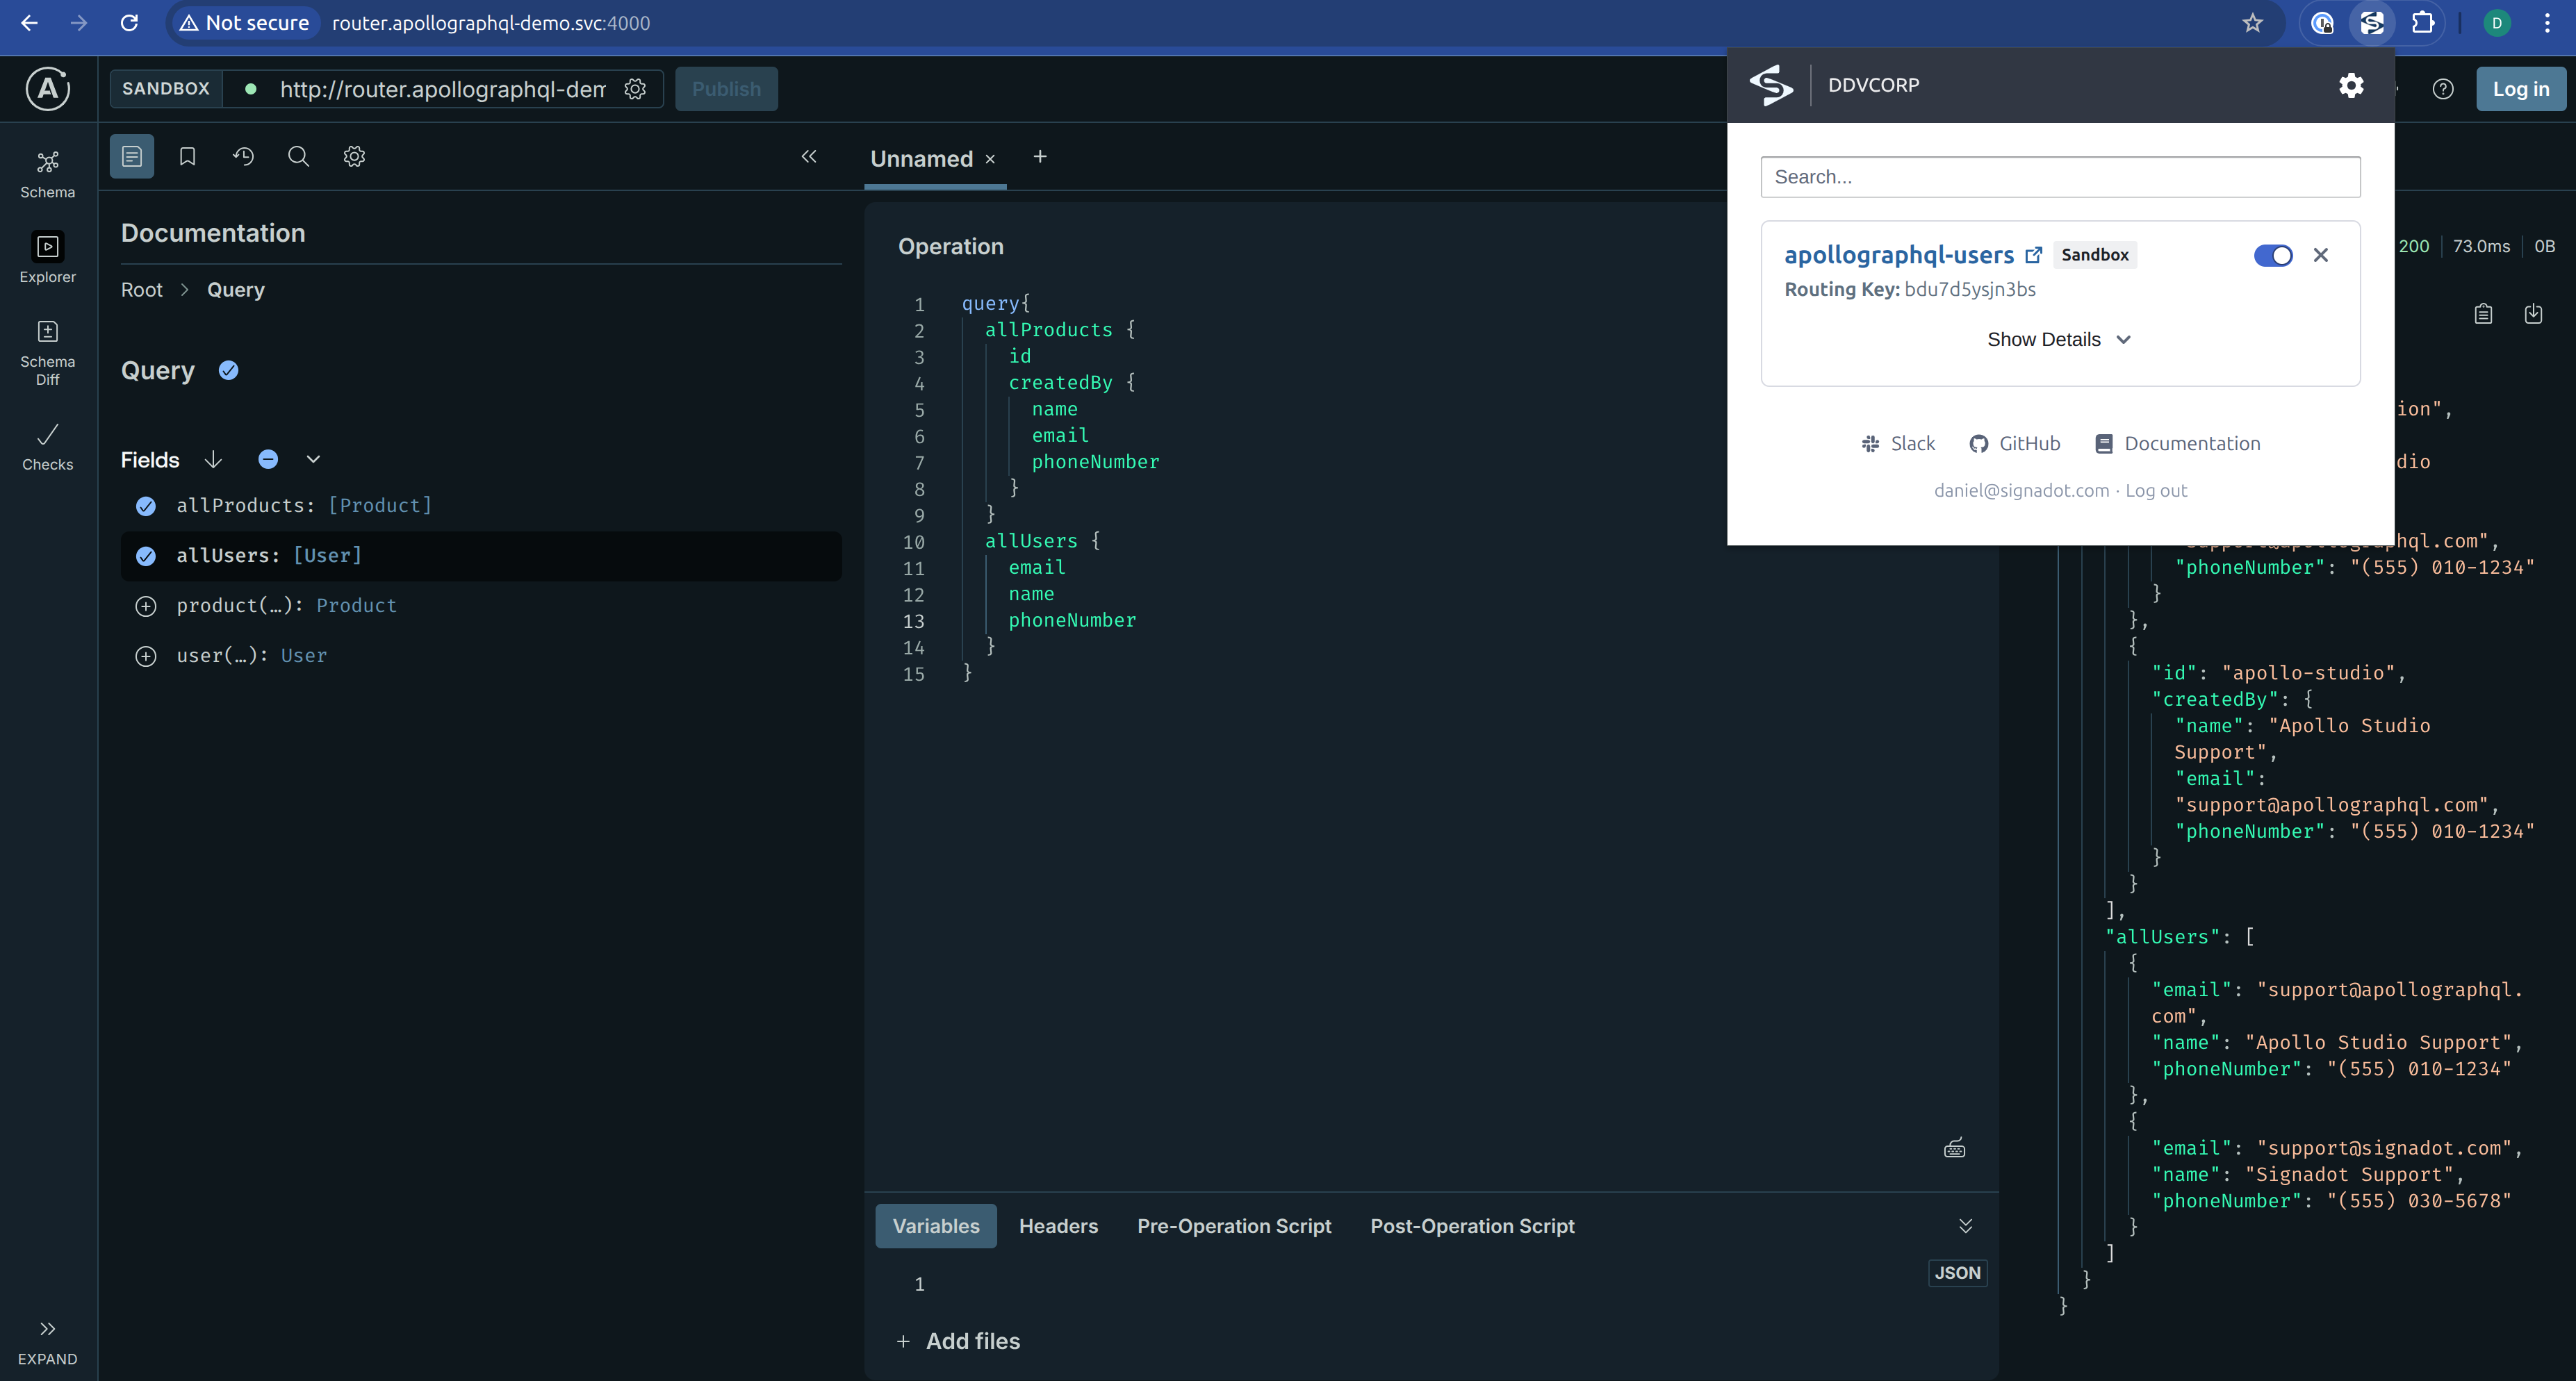The height and width of the screenshot is (1381, 2576).
Task: Click Log out in Signadot popup
Action: 2156,491
